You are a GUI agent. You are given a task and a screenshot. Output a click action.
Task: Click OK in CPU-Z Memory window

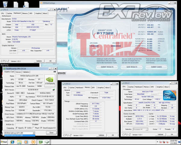[113, 135]
